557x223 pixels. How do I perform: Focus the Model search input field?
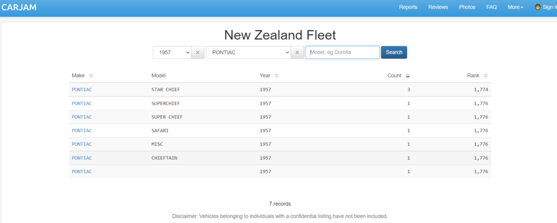(x=343, y=52)
